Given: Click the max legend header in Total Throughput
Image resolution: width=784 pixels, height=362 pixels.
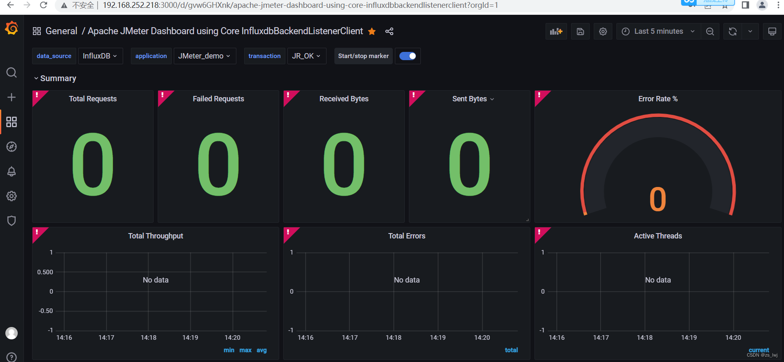Looking at the screenshot, I should (245, 350).
